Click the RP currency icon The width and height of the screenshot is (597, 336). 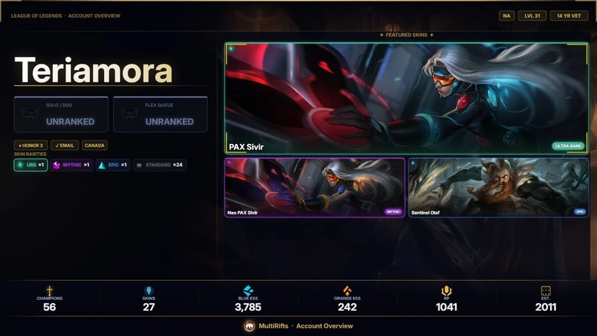click(446, 291)
